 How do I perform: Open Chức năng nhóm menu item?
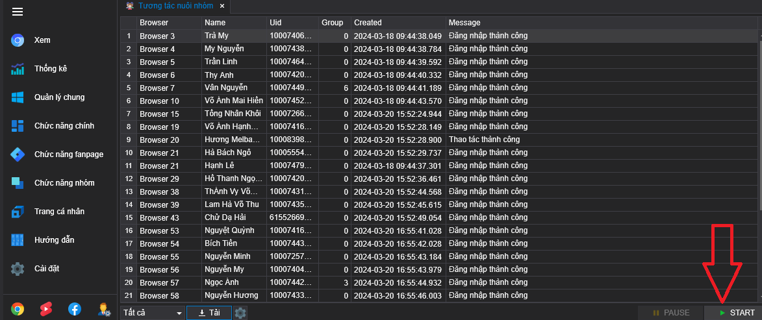pyautogui.click(x=64, y=183)
